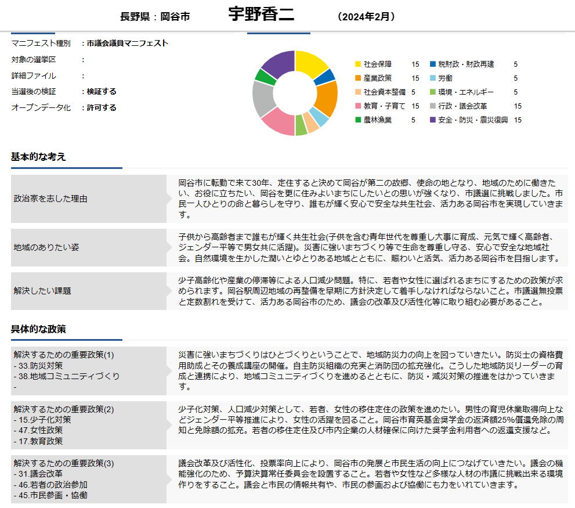Click the 47.女性政策 item
Viewport: 575px width, 508px height.
[38, 430]
